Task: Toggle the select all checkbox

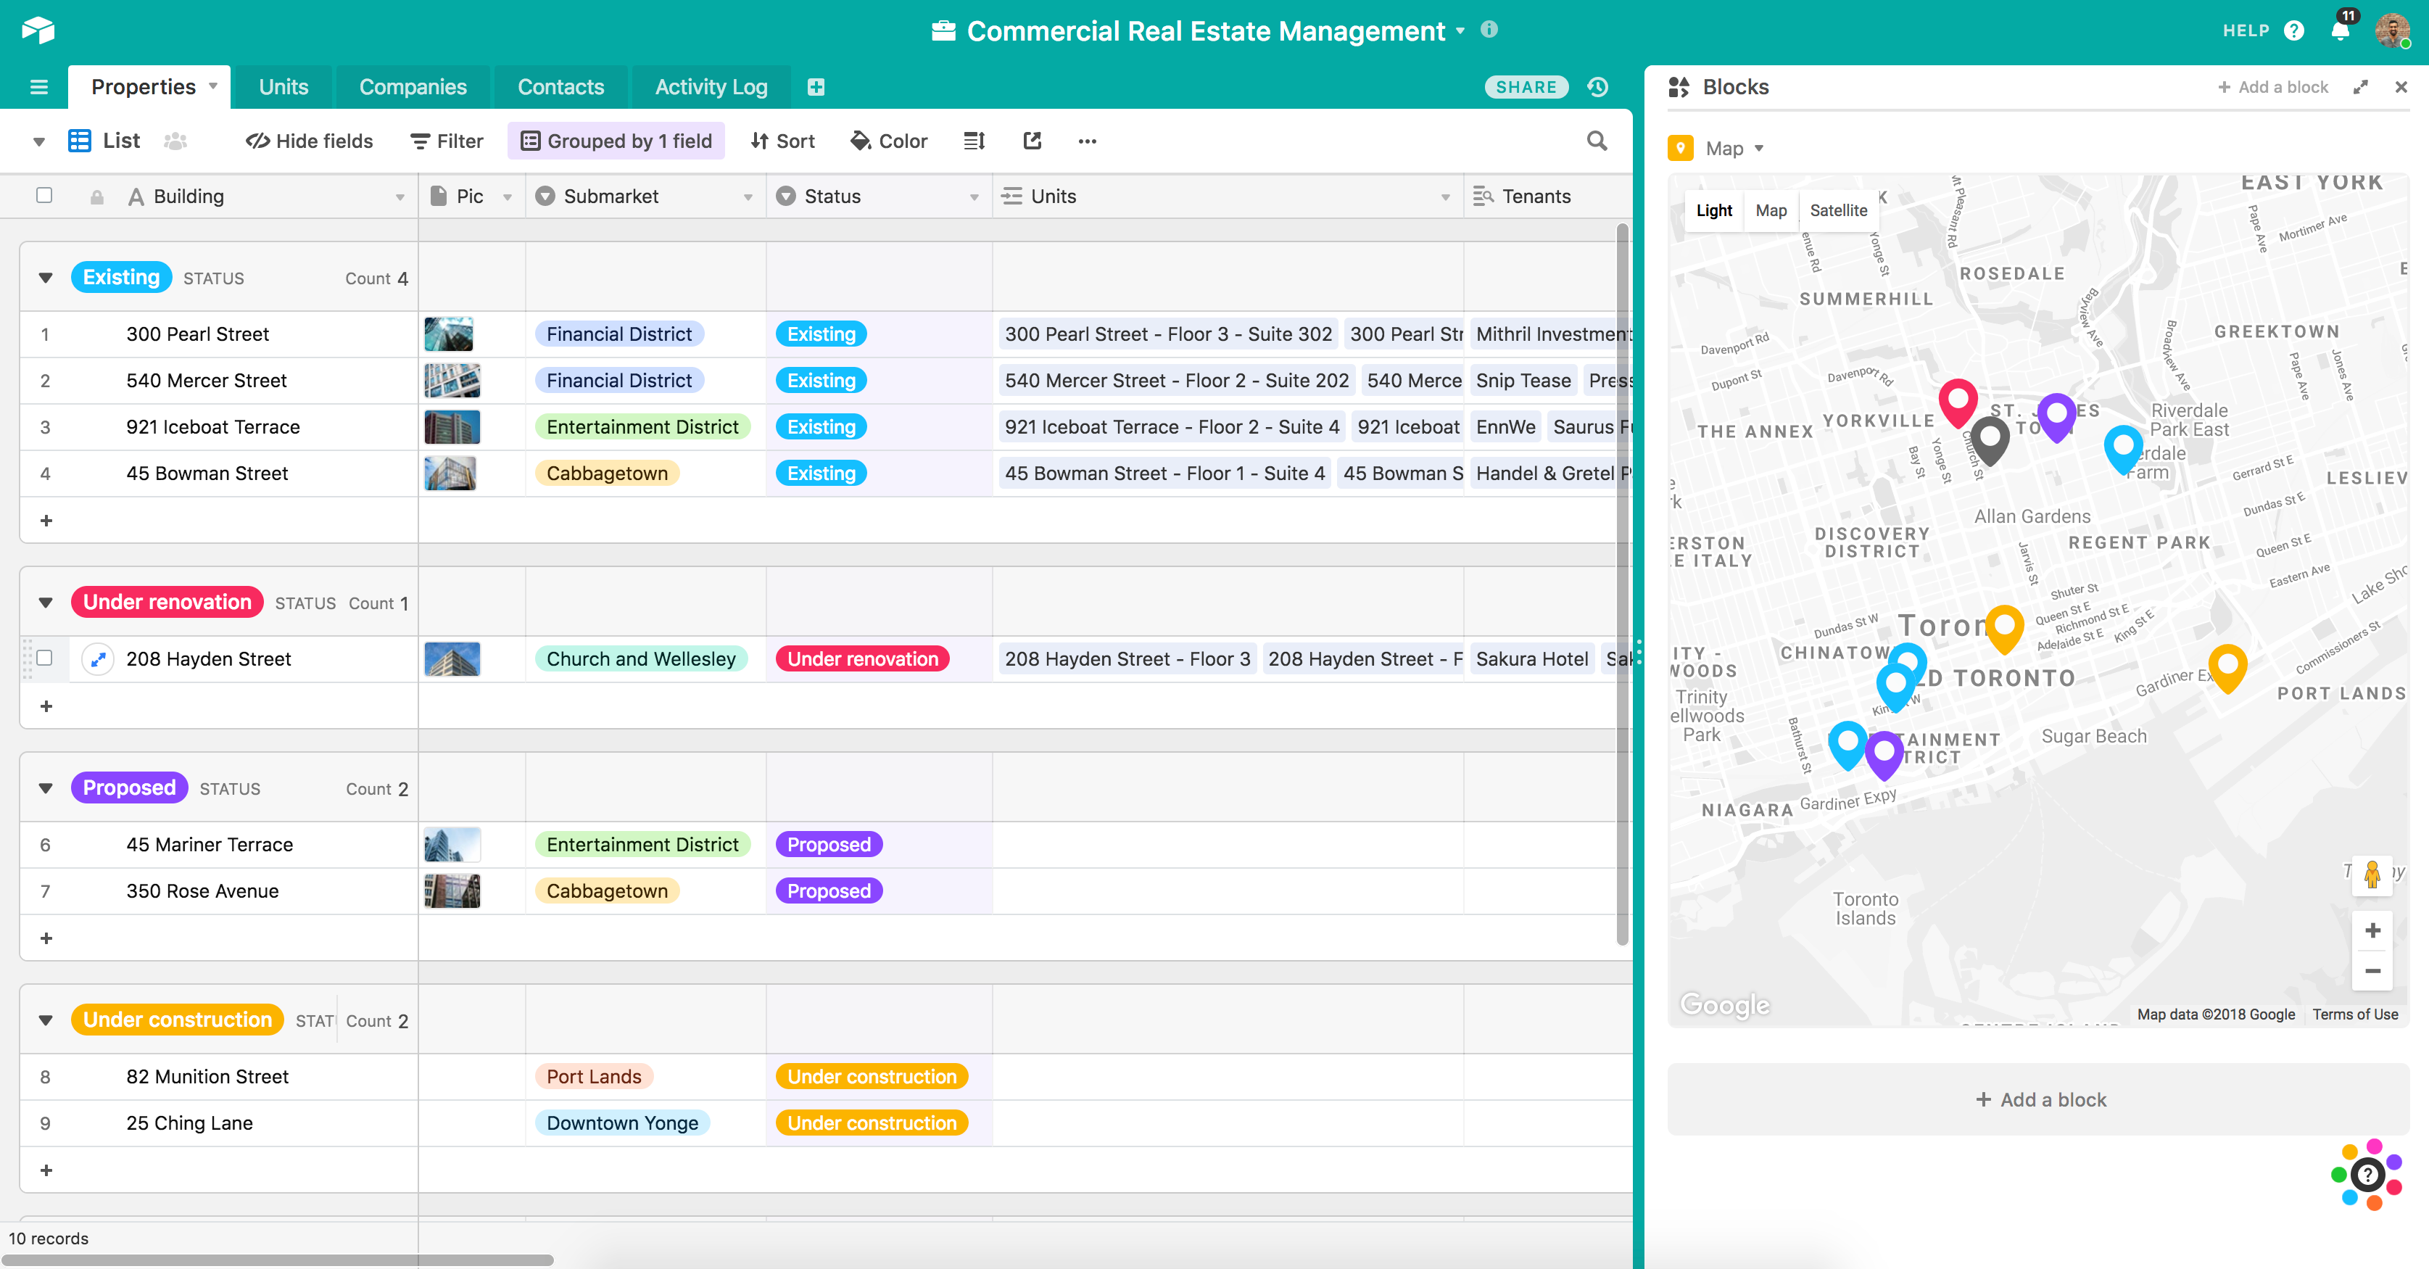Action: pos(45,196)
